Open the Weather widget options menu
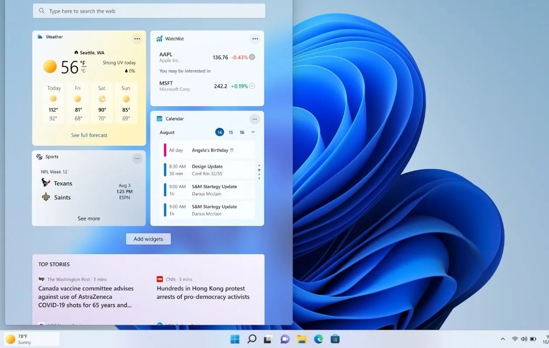 coord(137,38)
